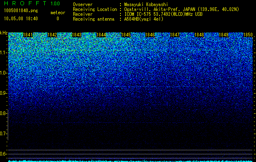
Task: Click the filename 1005081840.png
Action: tap(21, 11)
